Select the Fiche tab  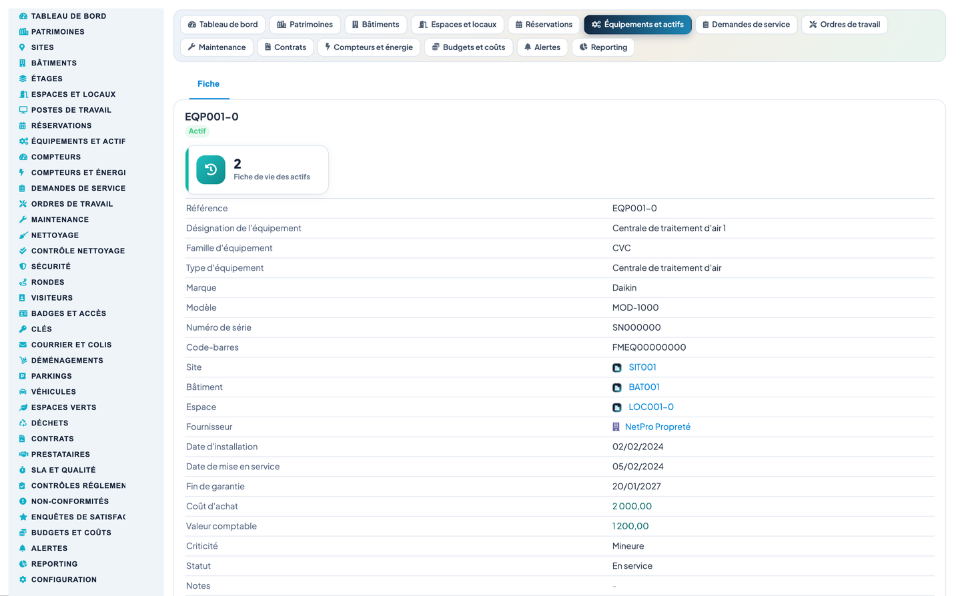tap(209, 84)
